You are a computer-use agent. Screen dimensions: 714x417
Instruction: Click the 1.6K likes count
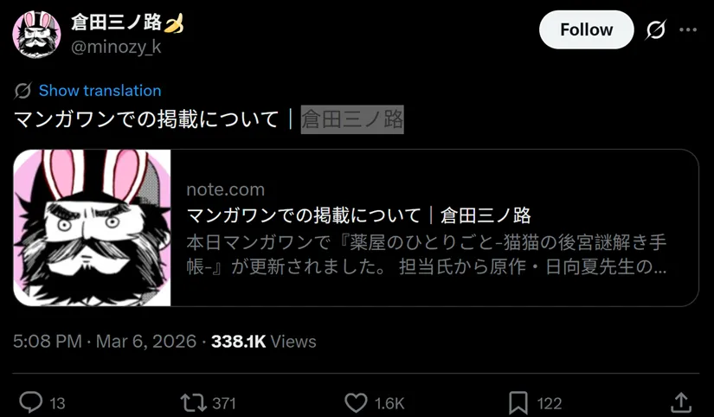point(389,404)
